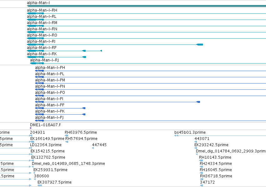The image size is (266, 187).
Task: Click the RH63976.5prime arrow glyph
Action: click(67, 136)
